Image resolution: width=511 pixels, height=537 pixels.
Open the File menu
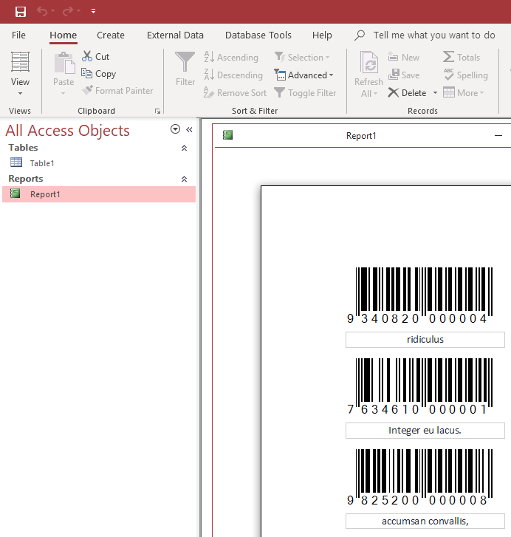click(x=18, y=35)
